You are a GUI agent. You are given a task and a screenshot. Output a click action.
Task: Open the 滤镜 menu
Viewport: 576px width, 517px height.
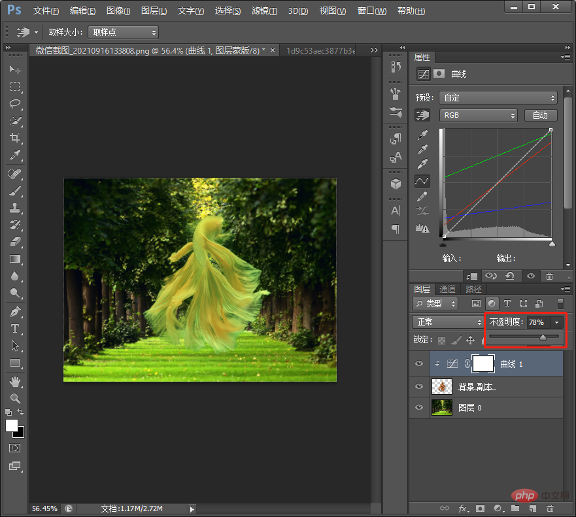(264, 11)
